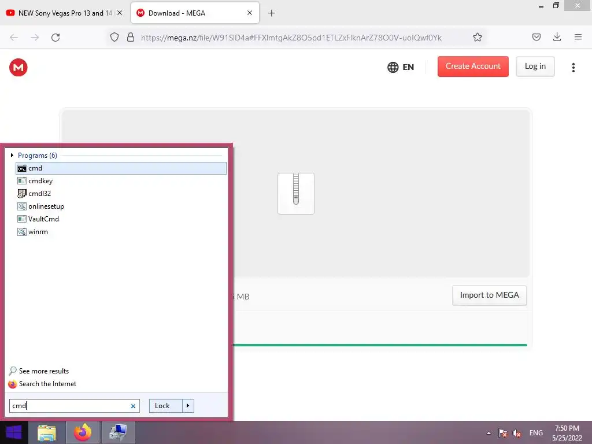Click the ENG language indicator

coord(536,433)
